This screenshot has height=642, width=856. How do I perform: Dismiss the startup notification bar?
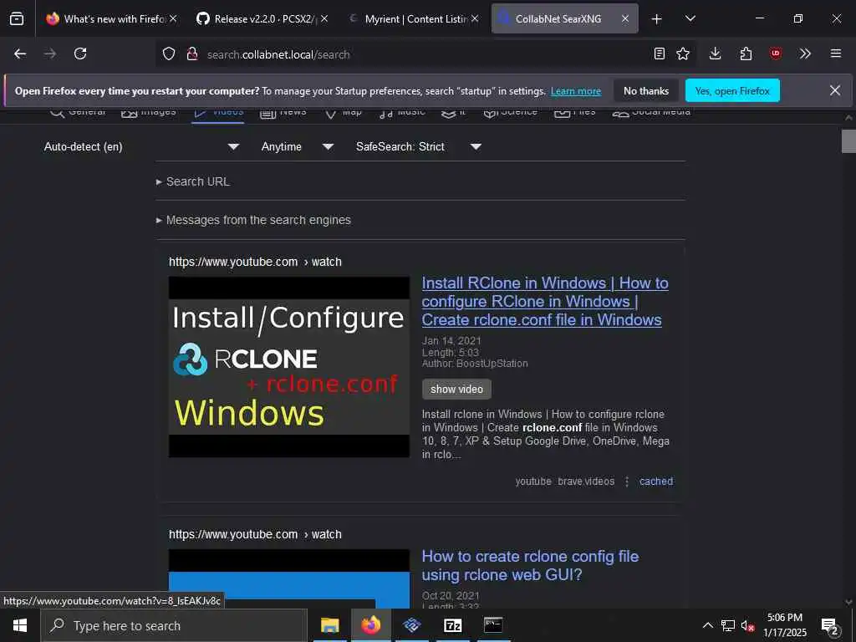[835, 90]
